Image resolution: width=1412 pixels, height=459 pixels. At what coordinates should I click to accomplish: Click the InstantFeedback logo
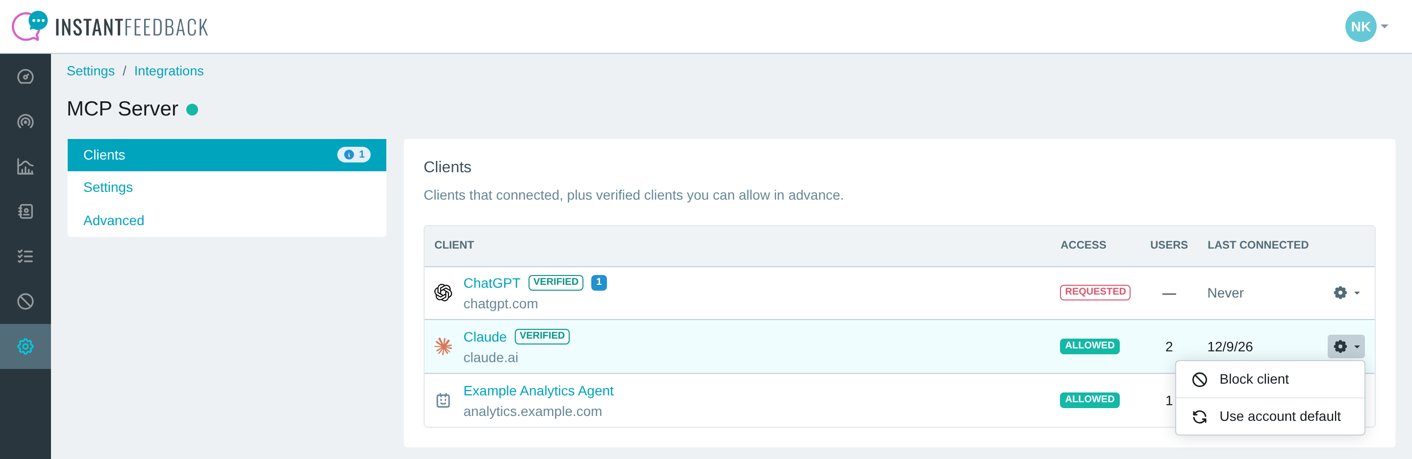pos(110,26)
